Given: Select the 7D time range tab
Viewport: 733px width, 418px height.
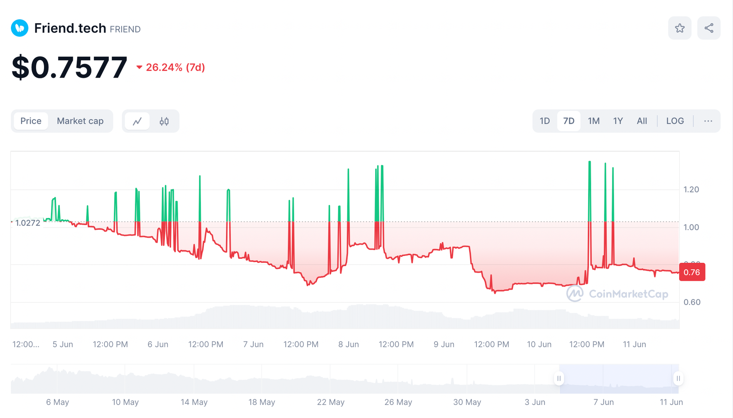Looking at the screenshot, I should 568,121.
